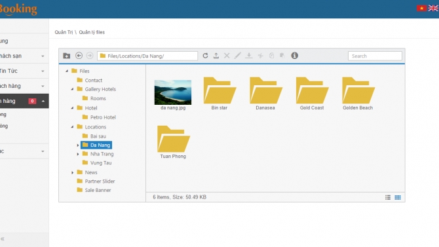Select Vung Tau folder in tree
The image size is (439, 247).
click(97, 163)
